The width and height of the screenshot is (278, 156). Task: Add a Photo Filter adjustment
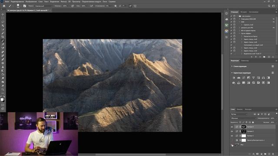[x=234, y=83]
